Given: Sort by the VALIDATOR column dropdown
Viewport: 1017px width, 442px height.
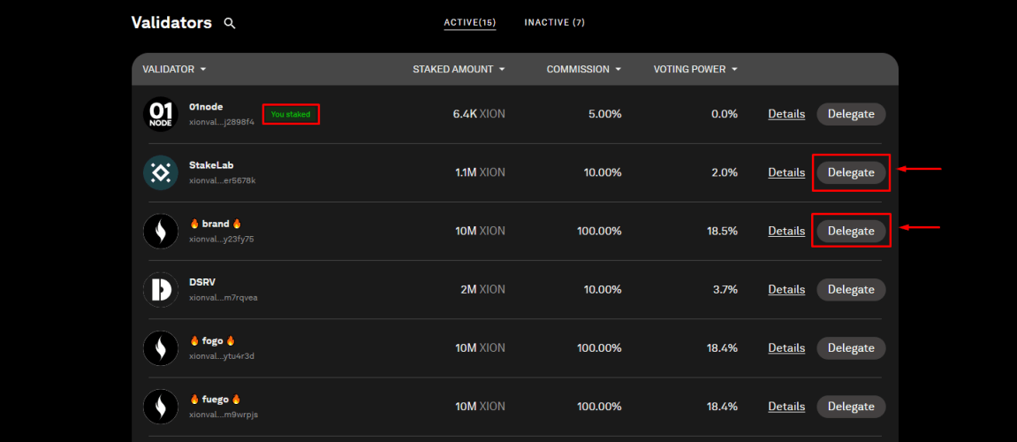Looking at the screenshot, I should coord(174,69).
